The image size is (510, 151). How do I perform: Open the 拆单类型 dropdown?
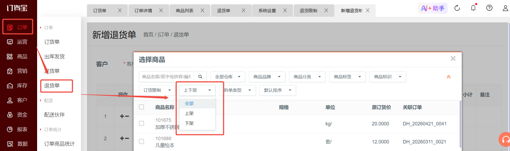pyautogui.click(x=238, y=90)
